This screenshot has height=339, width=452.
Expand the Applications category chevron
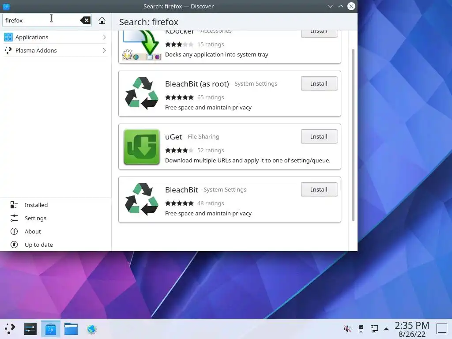click(104, 37)
